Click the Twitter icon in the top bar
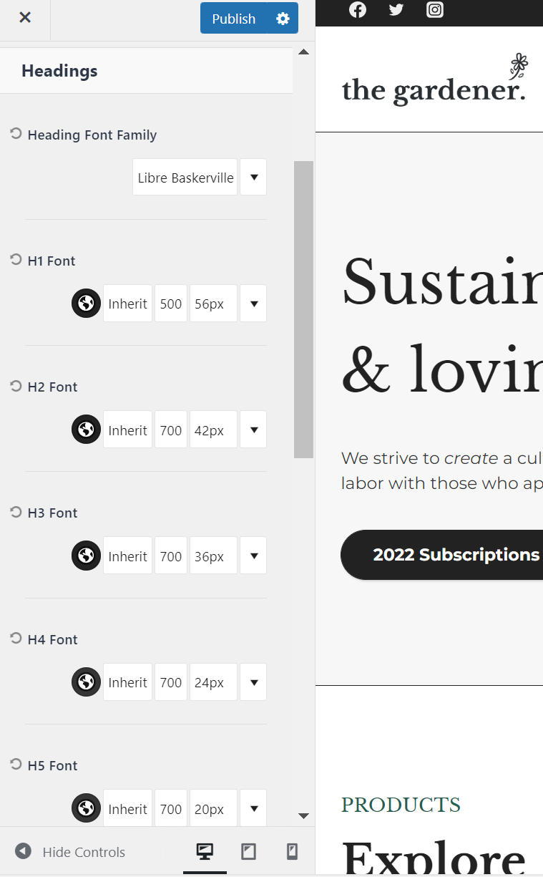 (396, 9)
